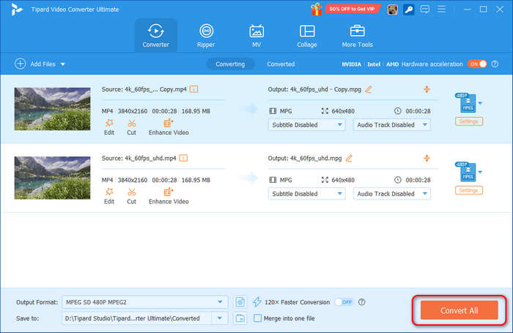Click 168.95 MB size of 4k_60fps_uhd.mp4

196,180
